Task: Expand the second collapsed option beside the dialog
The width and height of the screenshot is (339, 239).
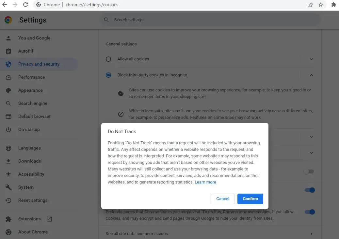Action: pyautogui.click(x=311, y=153)
